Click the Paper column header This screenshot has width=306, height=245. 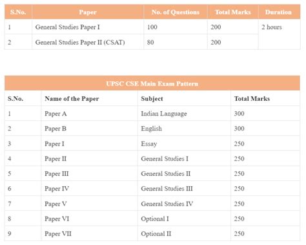[88, 12]
